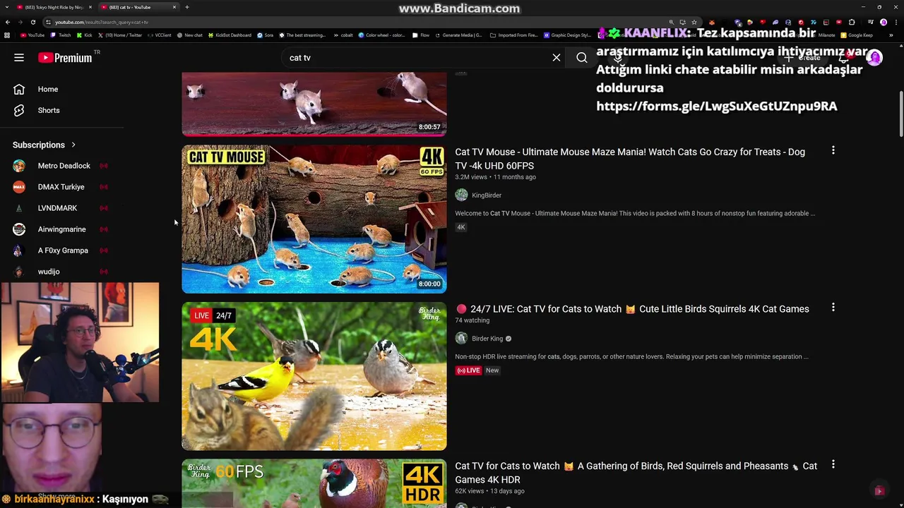Viewport: 904px width, 508px height.
Task: Click the YouTube Premium logo
Action: coord(65,58)
